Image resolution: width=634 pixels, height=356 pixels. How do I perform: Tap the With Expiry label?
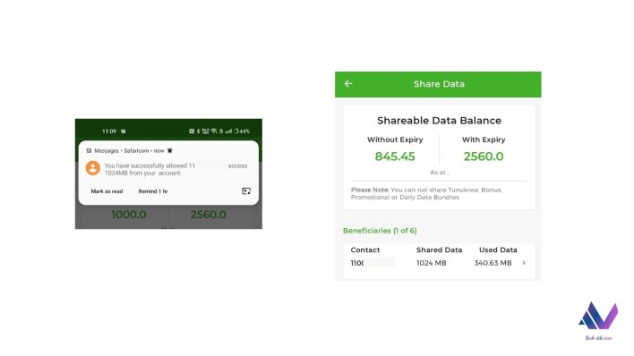(x=484, y=140)
